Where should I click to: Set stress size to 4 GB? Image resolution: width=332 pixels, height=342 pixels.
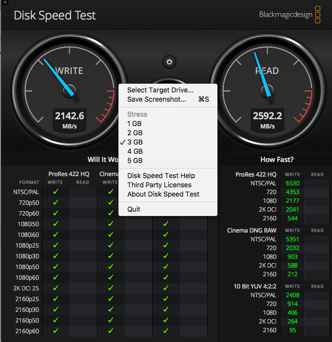click(168, 151)
